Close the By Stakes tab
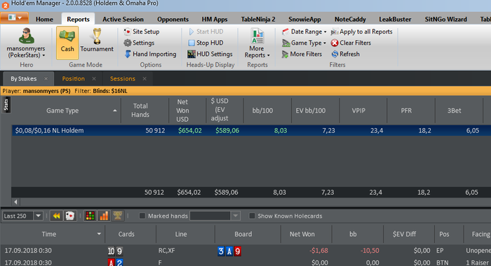 [46, 79]
